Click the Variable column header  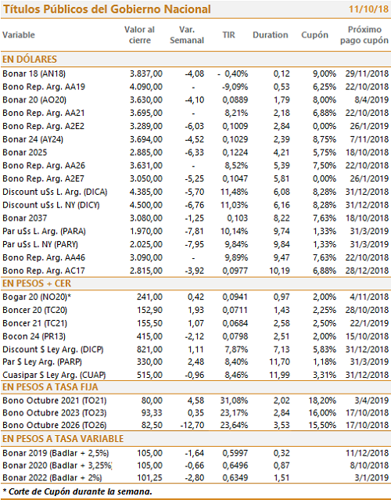pyautogui.click(x=19, y=34)
